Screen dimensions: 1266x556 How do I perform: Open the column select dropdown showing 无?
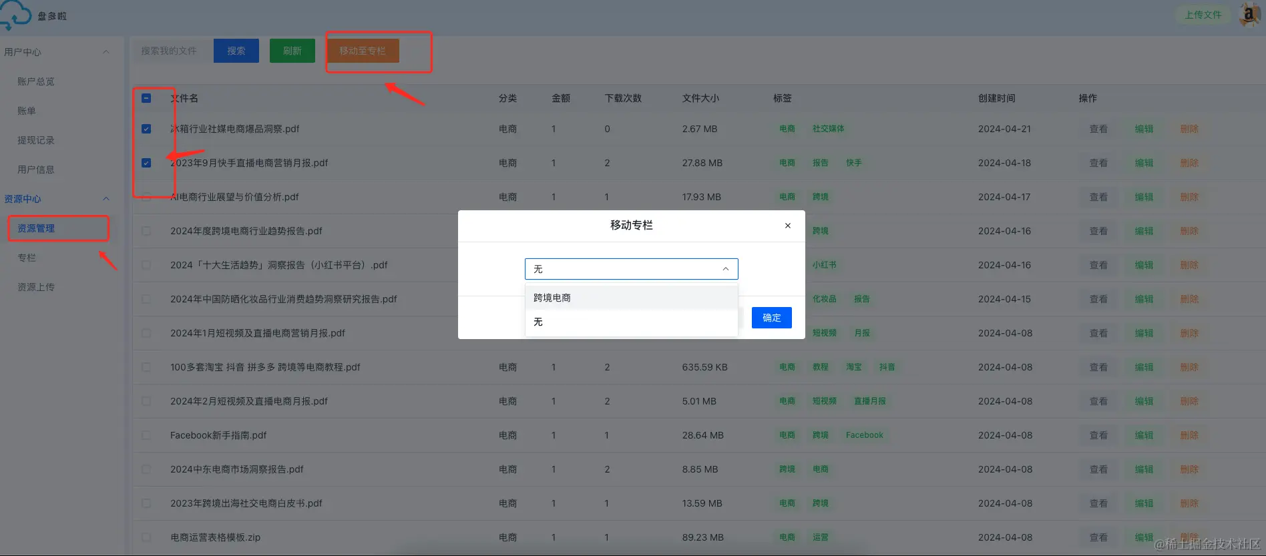tap(631, 269)
